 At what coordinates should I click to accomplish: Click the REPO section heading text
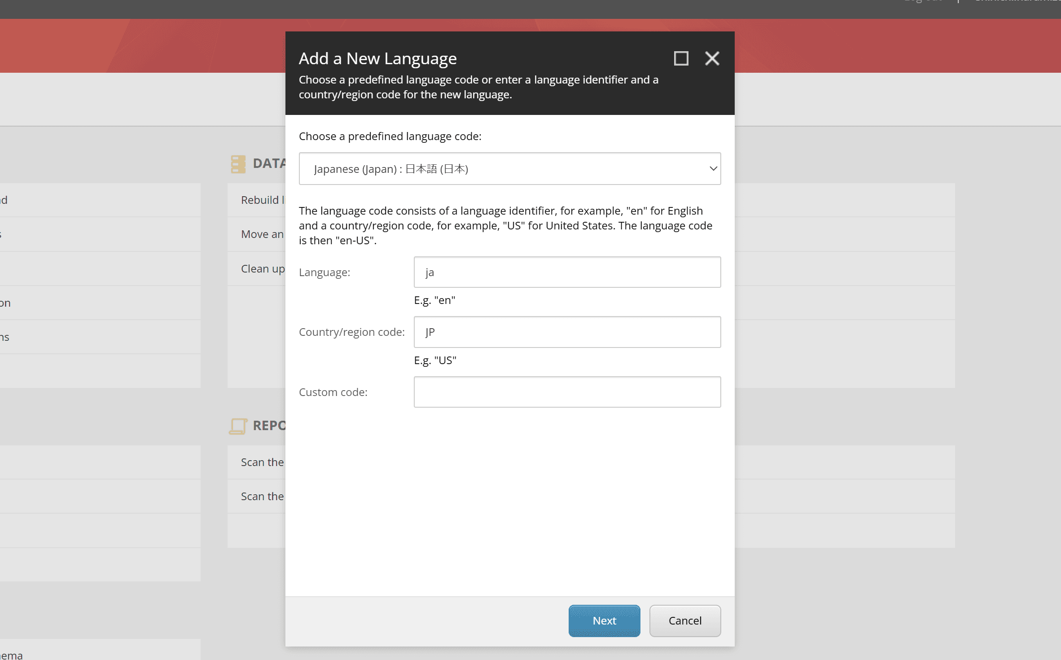coord(269,426)
